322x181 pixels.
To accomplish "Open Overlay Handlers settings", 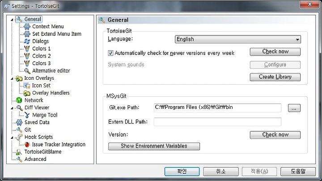I will click(51, 93).
